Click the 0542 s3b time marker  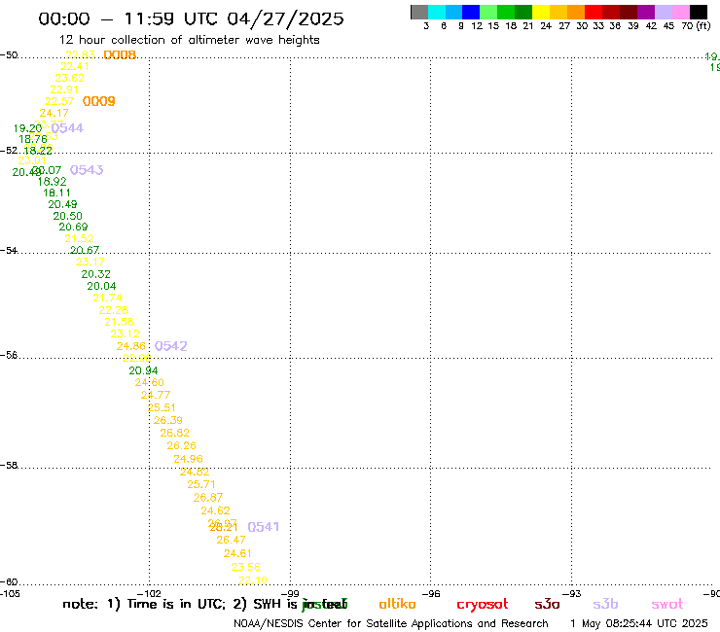tap(171, 346)
